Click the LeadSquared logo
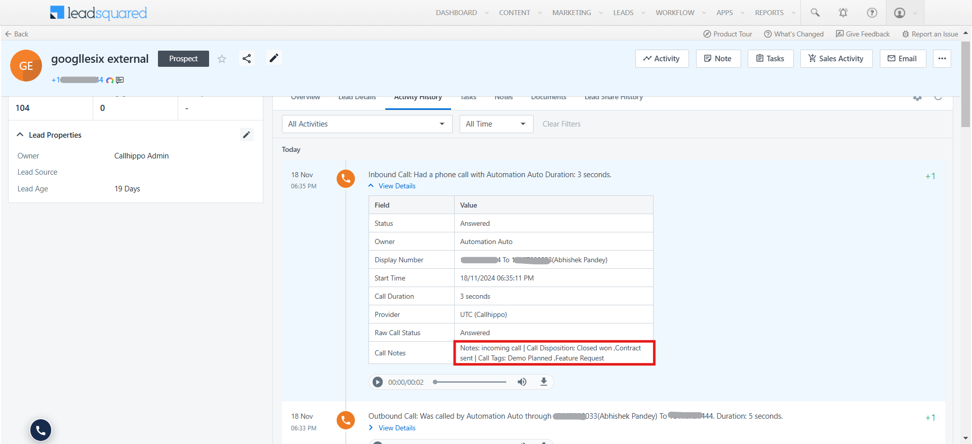The image size is (972, 444). (x=99, y=13)
